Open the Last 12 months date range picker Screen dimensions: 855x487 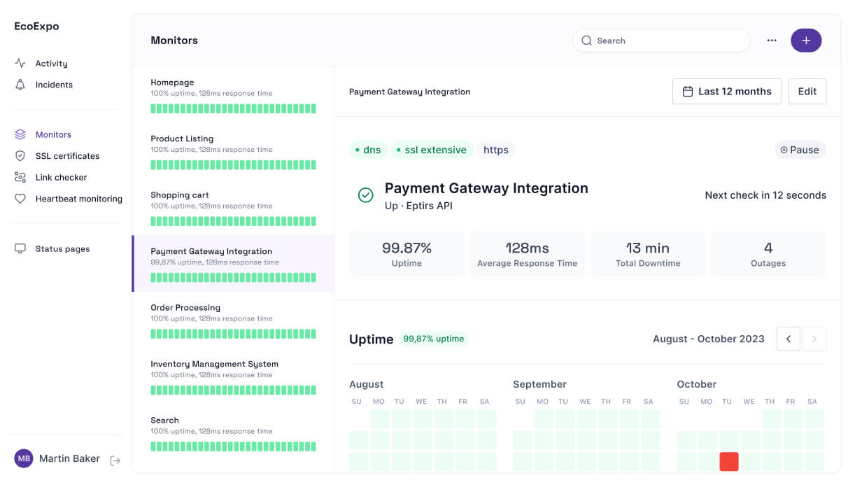click(x=726, y=92)
